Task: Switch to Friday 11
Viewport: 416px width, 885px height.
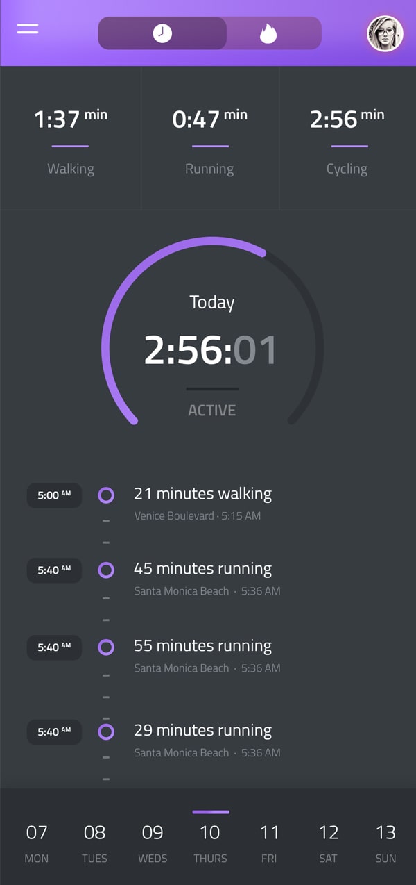Action: 269,841
